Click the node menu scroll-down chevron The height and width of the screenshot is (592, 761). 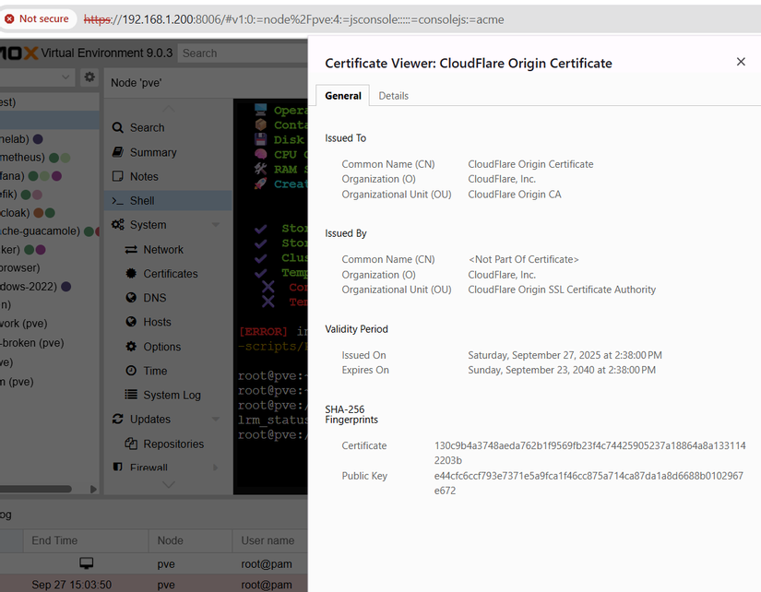coord(169,484)
